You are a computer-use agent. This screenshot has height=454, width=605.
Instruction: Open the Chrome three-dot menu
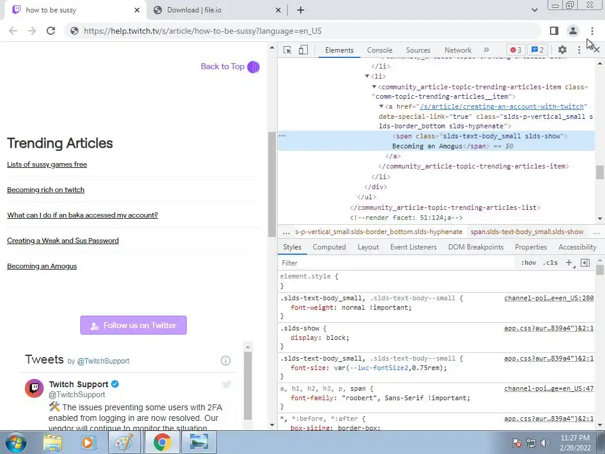point(592,31)
